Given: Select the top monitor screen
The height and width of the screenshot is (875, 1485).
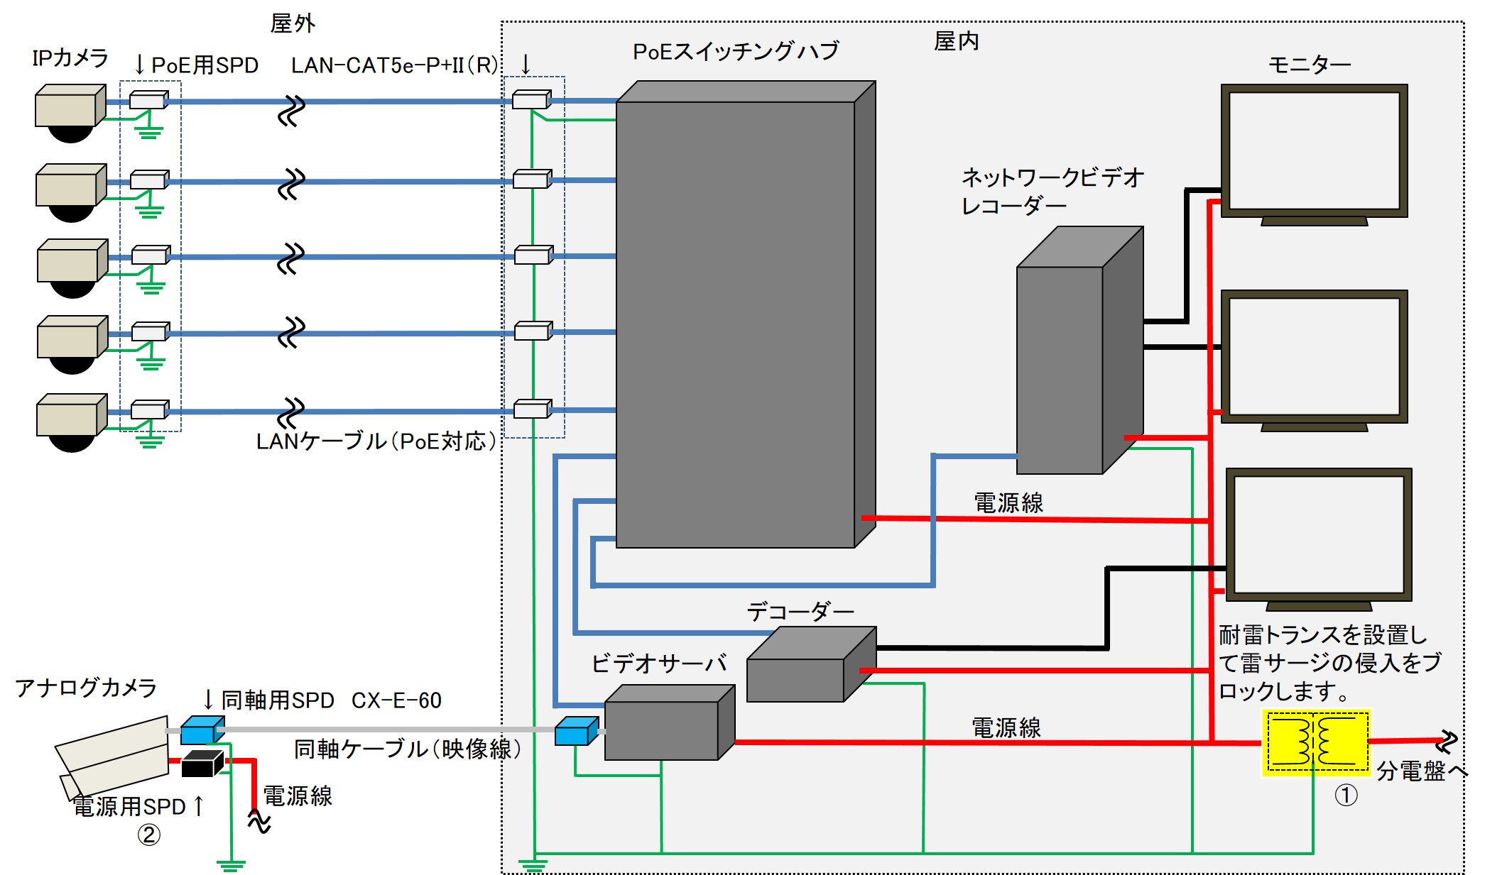Looking at the screenshot, I should click(1314, 150).
